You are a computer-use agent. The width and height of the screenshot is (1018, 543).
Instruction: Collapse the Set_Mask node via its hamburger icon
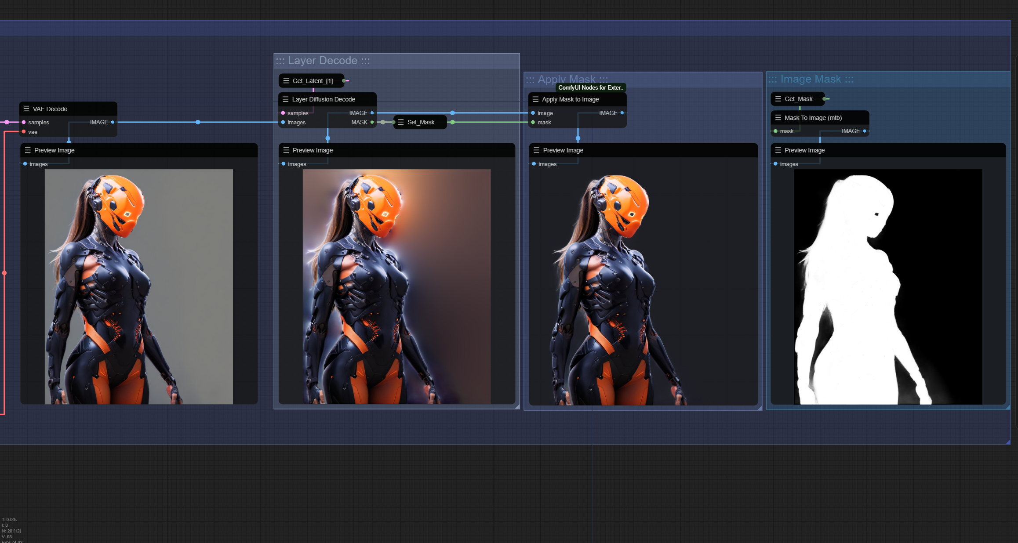(400, 122)
